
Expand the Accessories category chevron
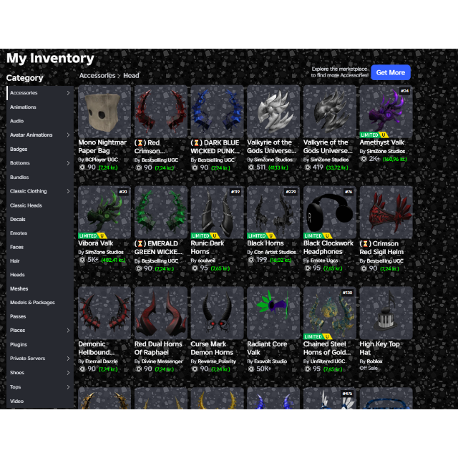(69, 93)
